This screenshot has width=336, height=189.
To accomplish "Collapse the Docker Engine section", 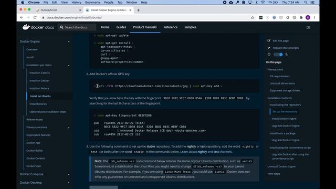I will pyautogui.click(x=69, y=41).
